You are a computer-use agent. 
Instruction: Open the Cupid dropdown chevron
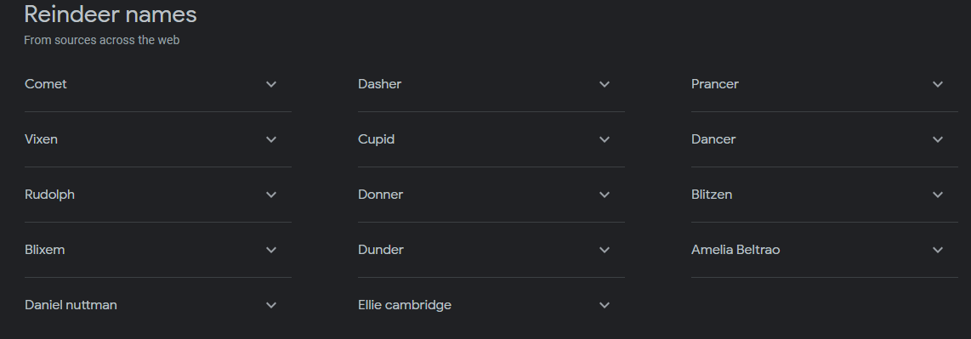coord(605,139)
